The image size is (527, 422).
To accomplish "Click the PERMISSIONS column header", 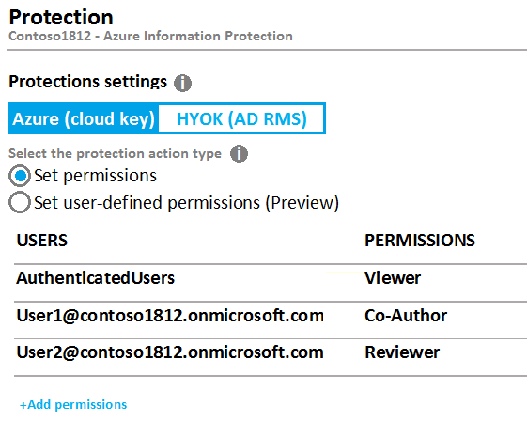I will [x=420, y=241].
